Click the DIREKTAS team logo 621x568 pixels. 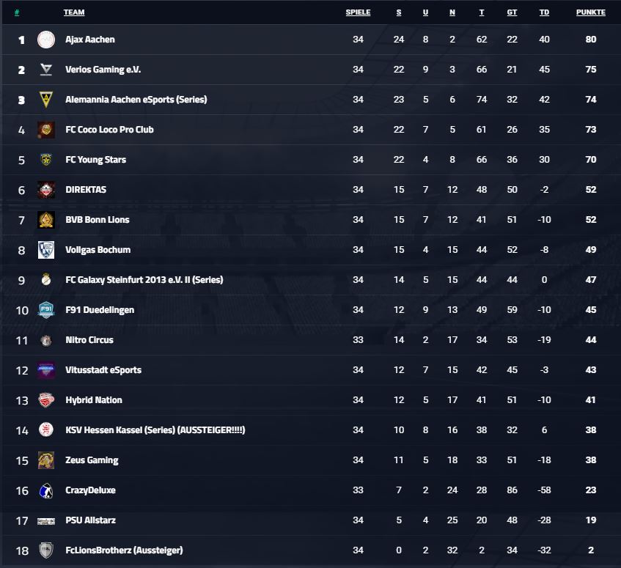[x=46, y=190]
